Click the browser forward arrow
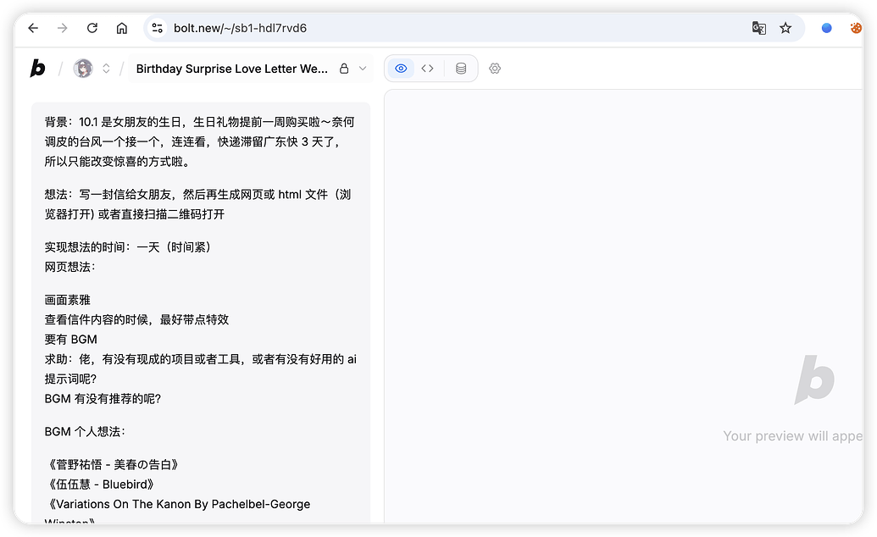 [62, 28]
